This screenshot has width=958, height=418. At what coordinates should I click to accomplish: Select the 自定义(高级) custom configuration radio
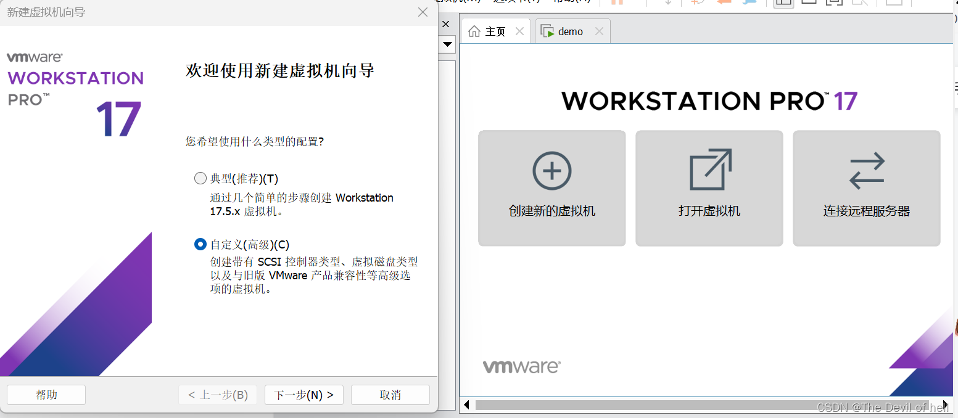[200, 244]
